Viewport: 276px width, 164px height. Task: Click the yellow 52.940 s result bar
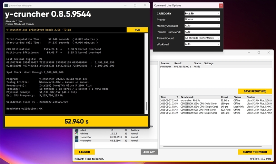coord(76,121)
